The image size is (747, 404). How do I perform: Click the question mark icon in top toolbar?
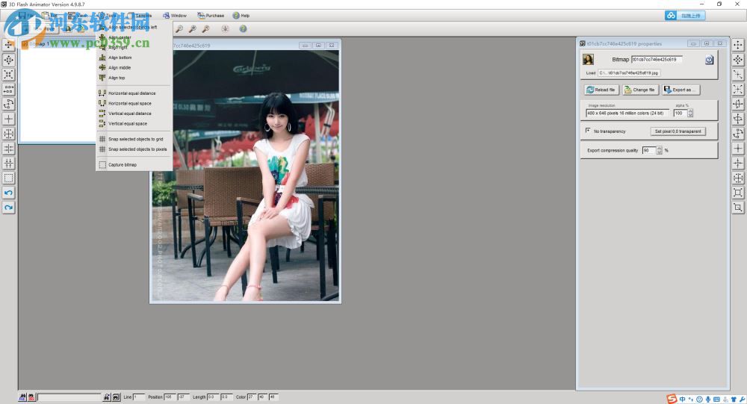[243, 29]
